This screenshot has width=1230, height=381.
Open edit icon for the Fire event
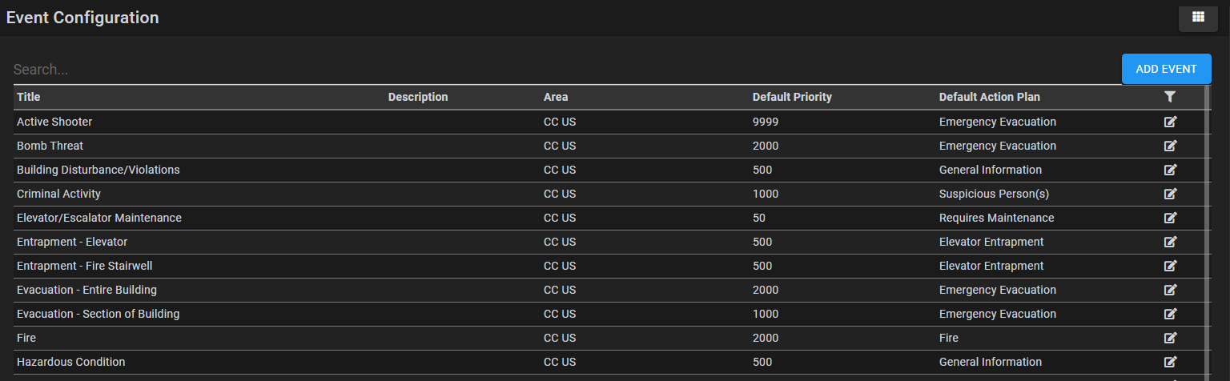[1170, 338]
